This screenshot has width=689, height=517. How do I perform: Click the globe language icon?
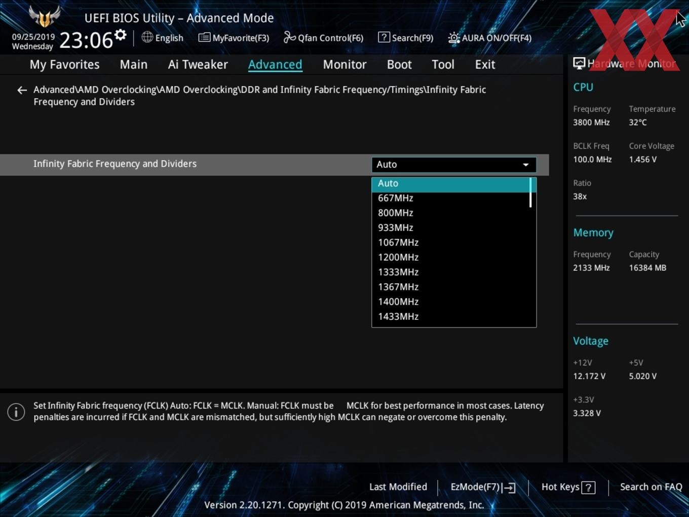[x=147, y=37]
